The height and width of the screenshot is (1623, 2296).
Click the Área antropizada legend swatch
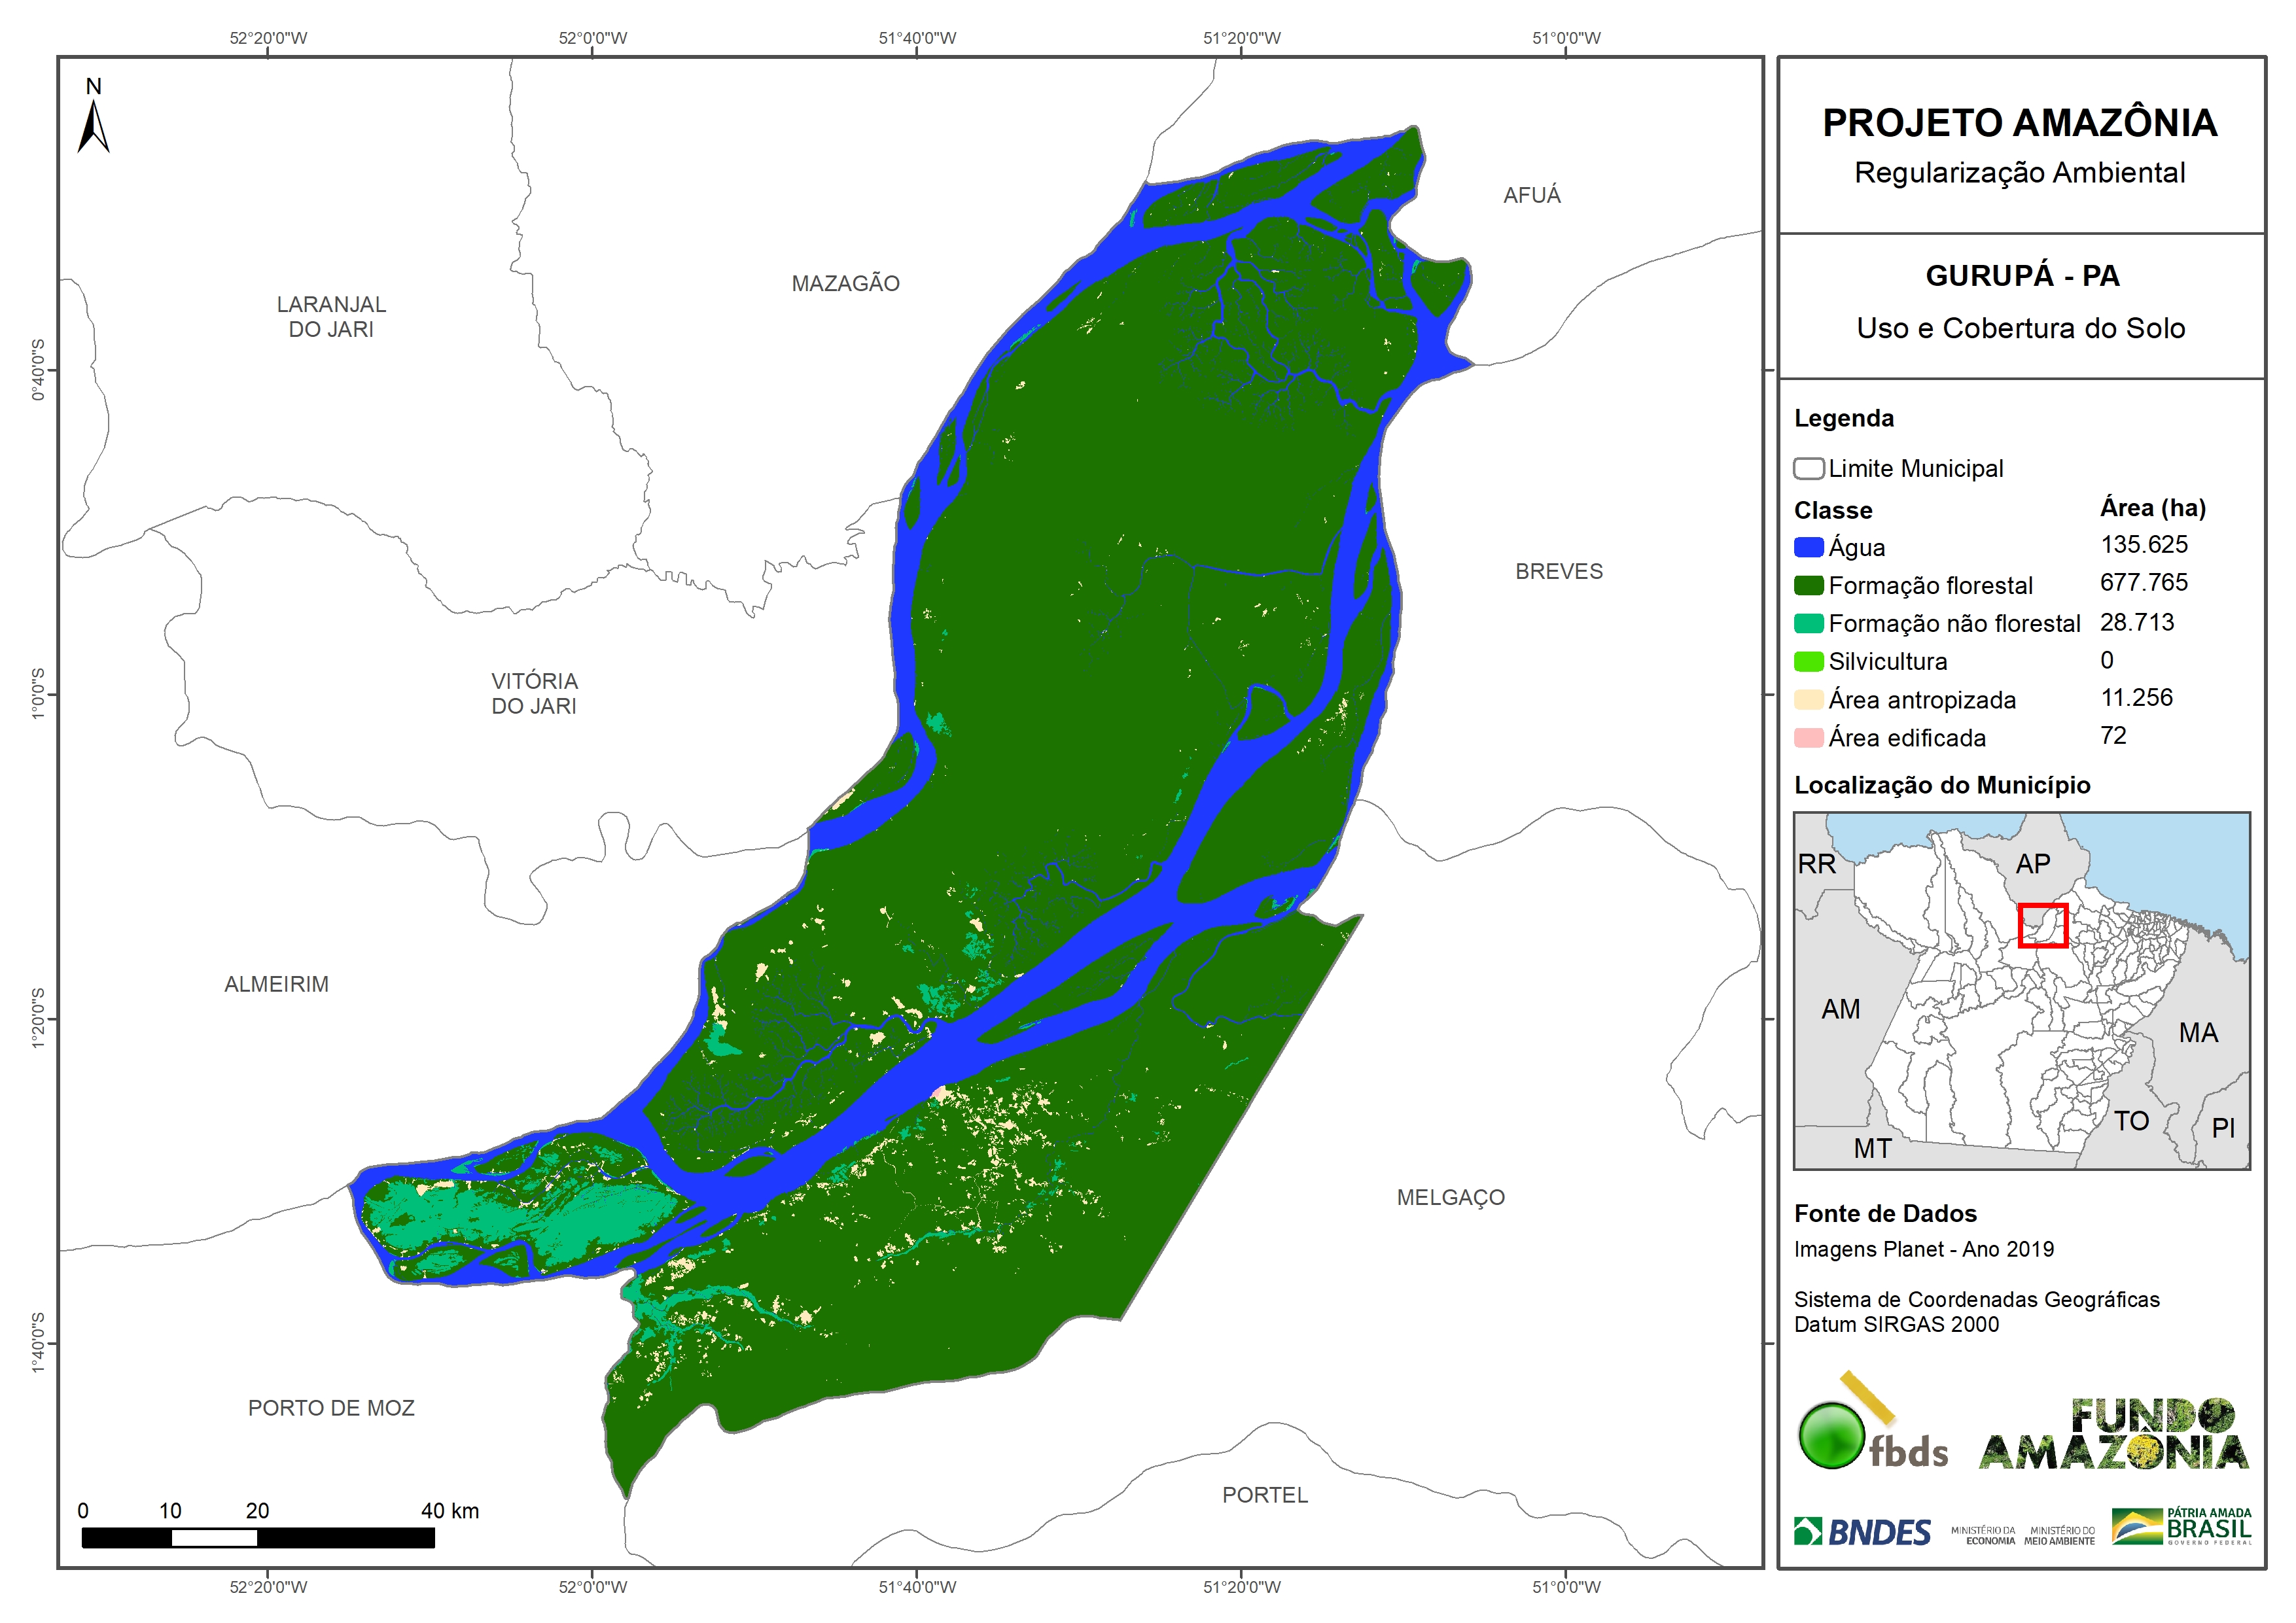pyautogui.click(x=1808, y=699)
